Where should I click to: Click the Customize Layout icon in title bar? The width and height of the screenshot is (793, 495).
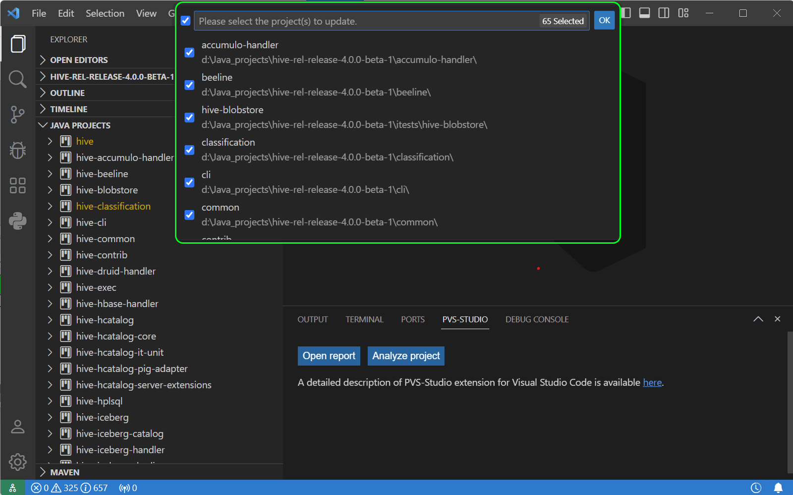click(x=683, y=13)
